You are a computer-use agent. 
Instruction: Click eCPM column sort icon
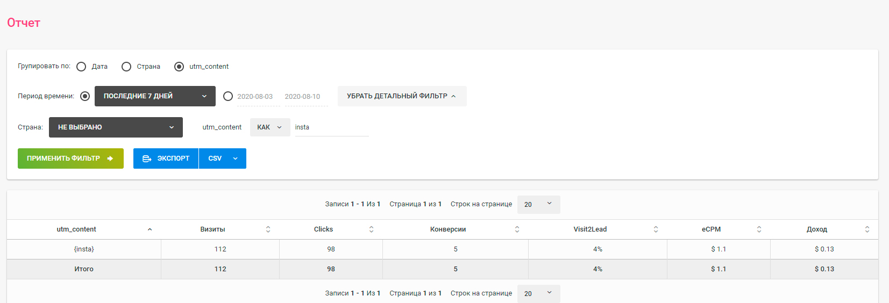(x=759, y=229)
